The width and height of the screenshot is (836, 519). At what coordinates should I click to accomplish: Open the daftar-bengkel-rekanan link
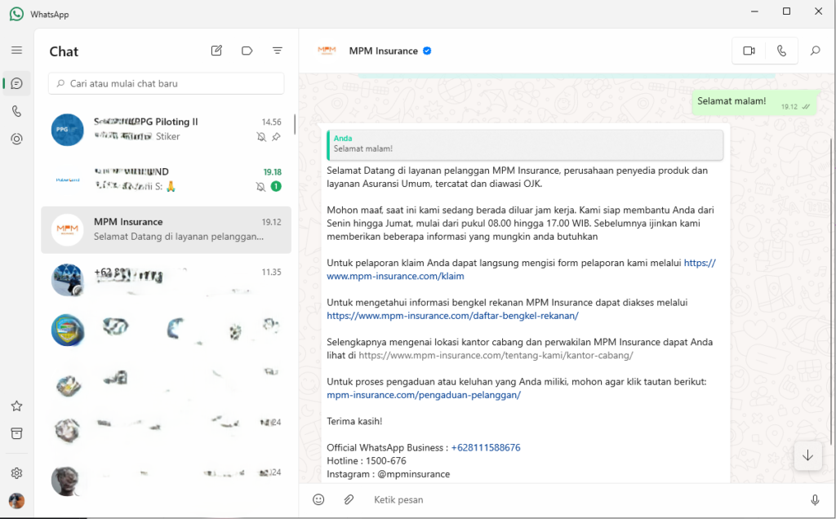452,316
